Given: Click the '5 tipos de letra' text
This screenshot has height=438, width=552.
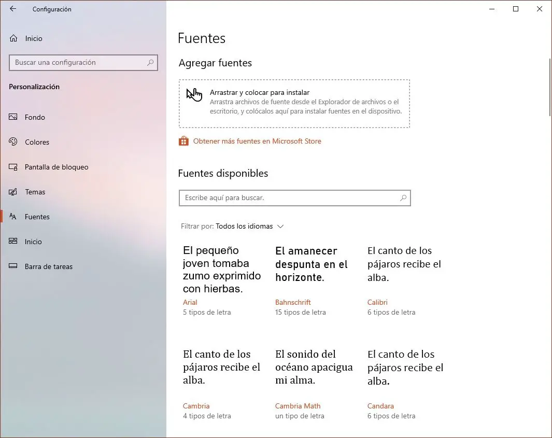Looking at the screenshot, I should tap(207, 312).
